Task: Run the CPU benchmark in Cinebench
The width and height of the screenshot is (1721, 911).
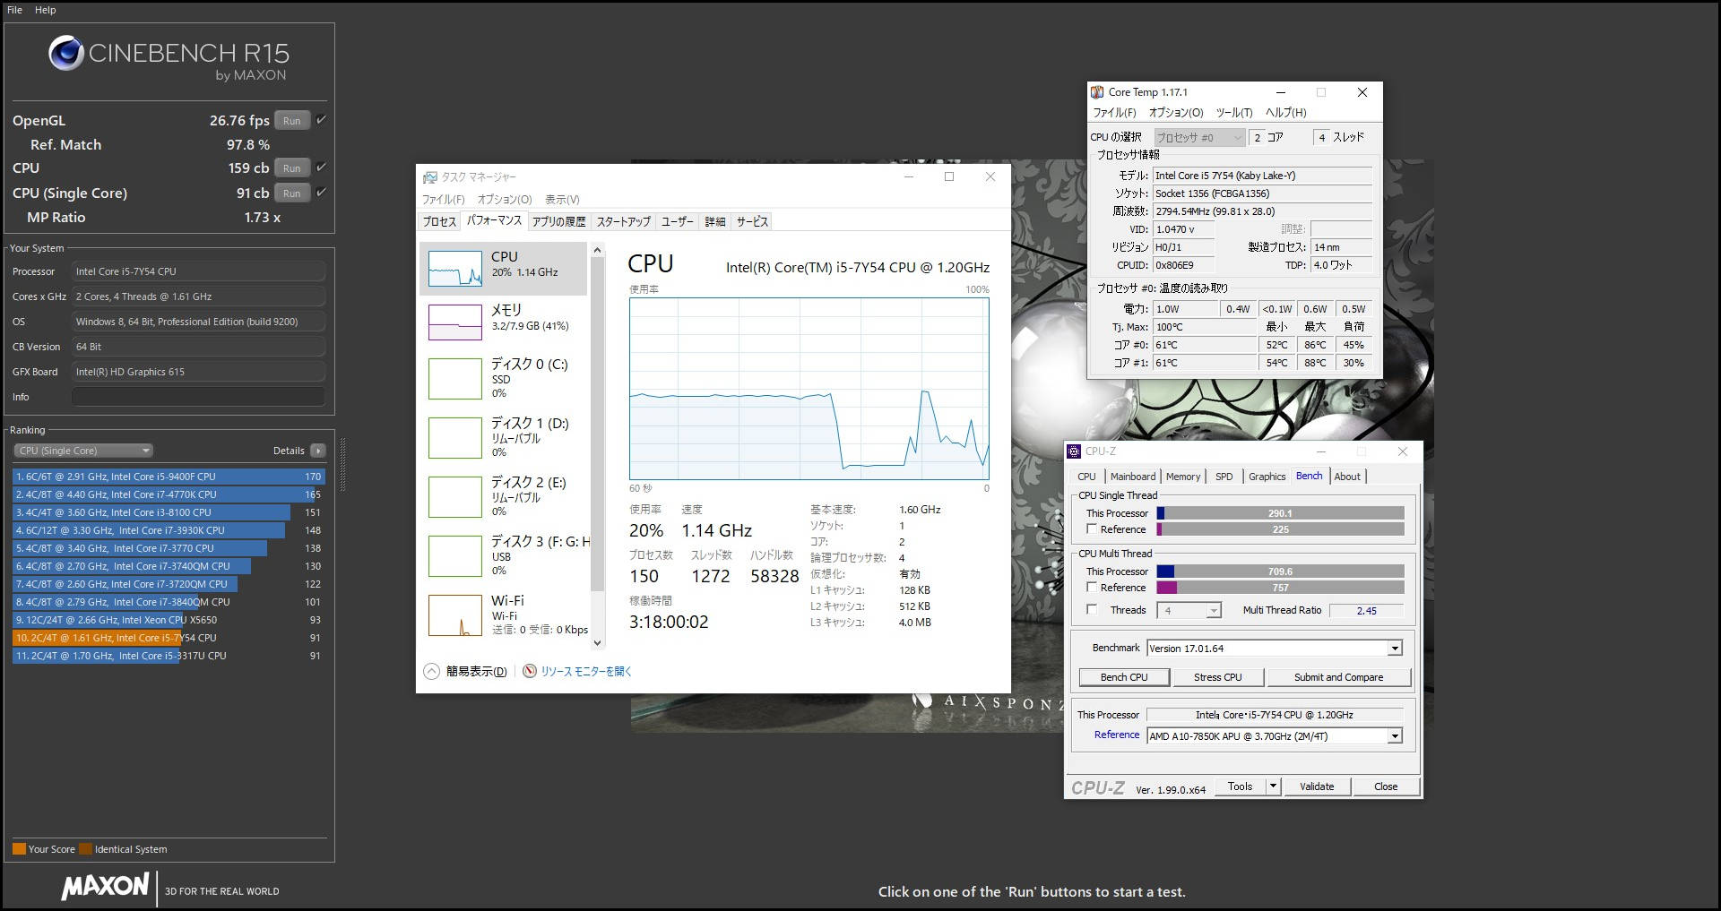Action: 292,168
